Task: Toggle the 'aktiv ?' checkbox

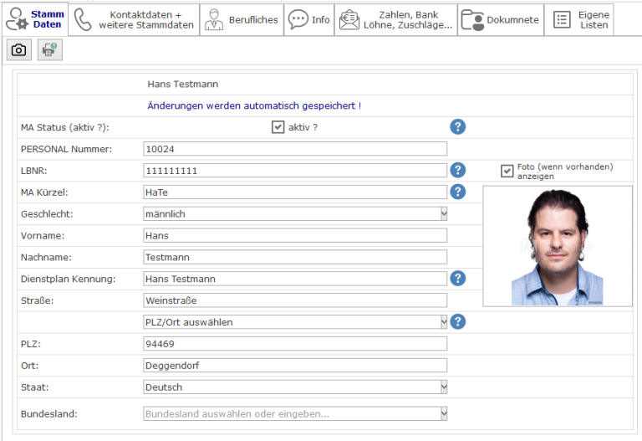Action: [x=278, y=127]
